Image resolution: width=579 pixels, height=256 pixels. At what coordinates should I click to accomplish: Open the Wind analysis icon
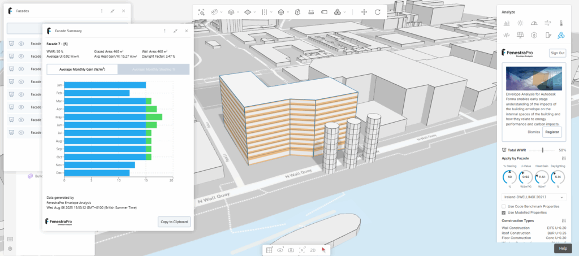coord(547,23)
